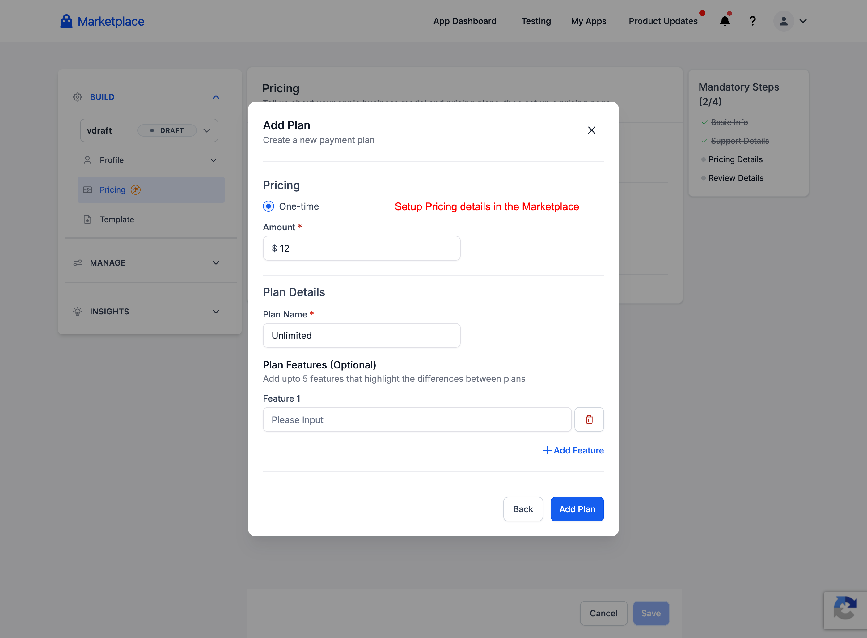Click the user avatar icon
The width and height of the screenshot is (867, 638).
[783, 21]
